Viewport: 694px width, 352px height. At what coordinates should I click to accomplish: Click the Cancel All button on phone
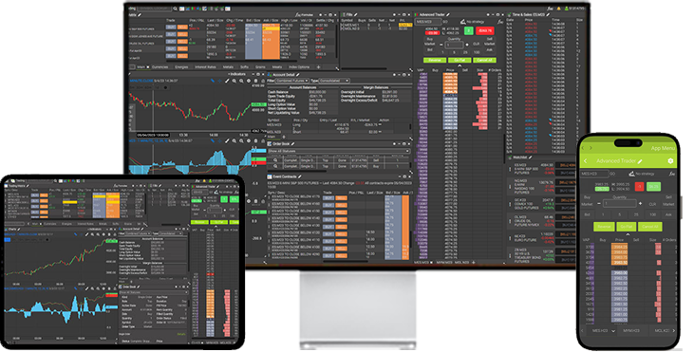650,227
